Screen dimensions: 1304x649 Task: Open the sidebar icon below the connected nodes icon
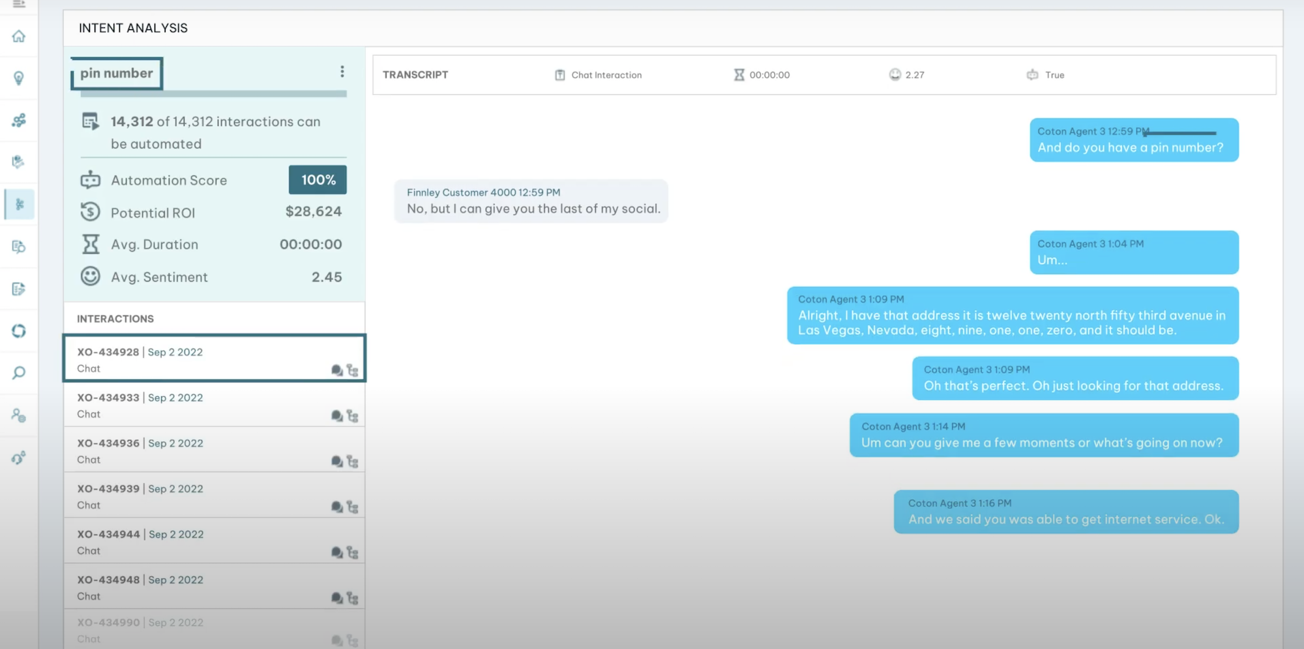(x=19, y=162)
